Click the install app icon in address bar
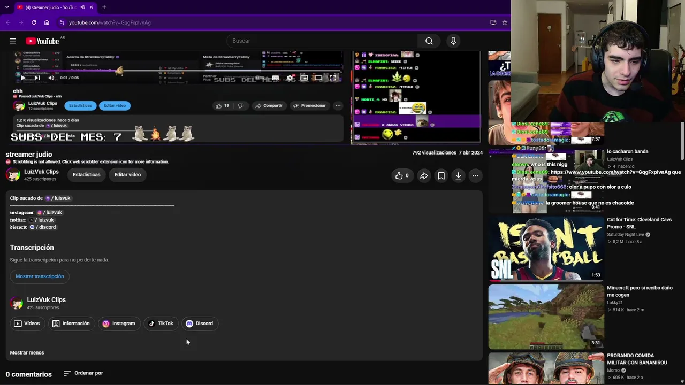Image resolution: width=685 pixels, height=385 pixels. (x=493, y=22)
